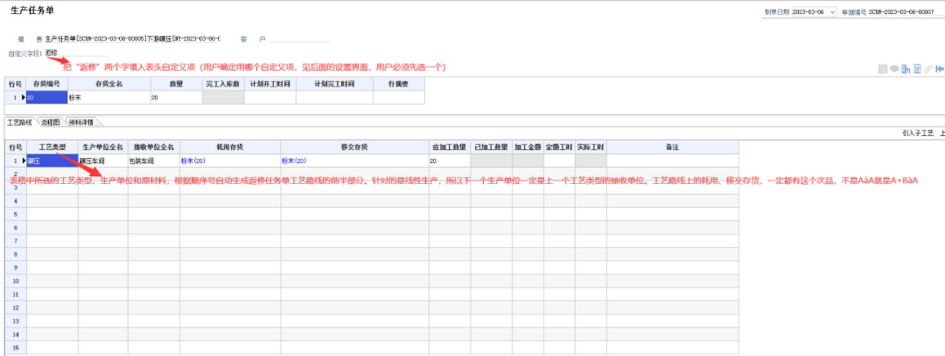
Task: Switch to the 流程图 tab
Action: point(50,122)
